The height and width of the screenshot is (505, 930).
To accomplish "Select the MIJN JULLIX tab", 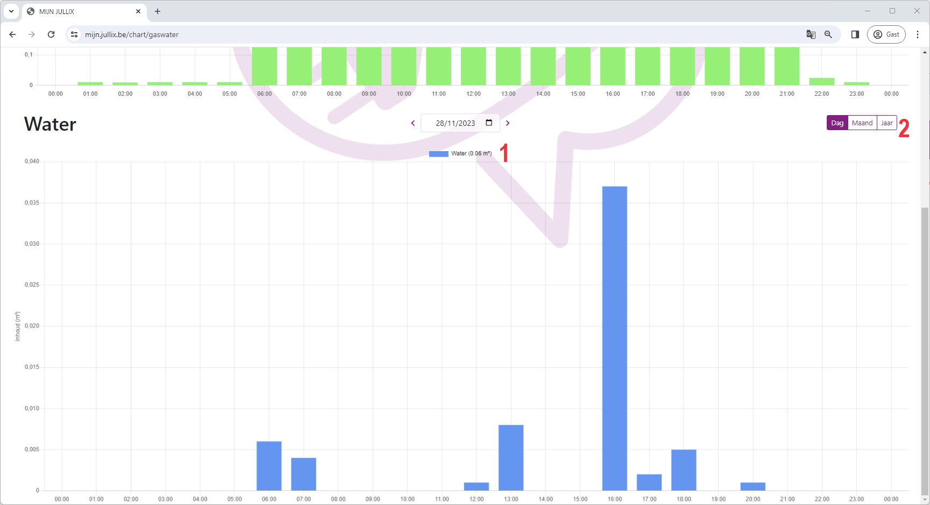I will click(83, 11).
